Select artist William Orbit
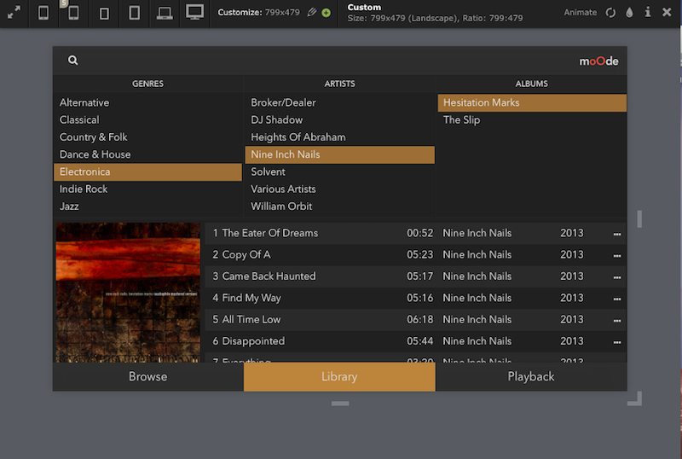 click(339, 206)
